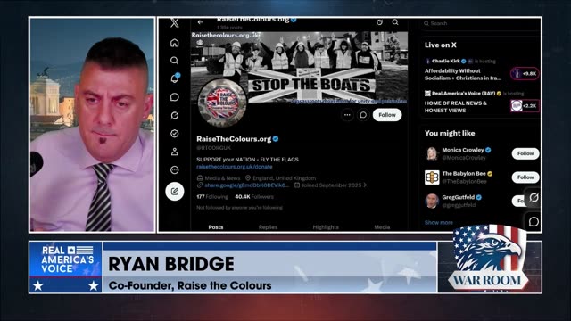Open Home from X sidebar
Screen dimensions: 571x321
pyautogui.click(x=175, y=43)
